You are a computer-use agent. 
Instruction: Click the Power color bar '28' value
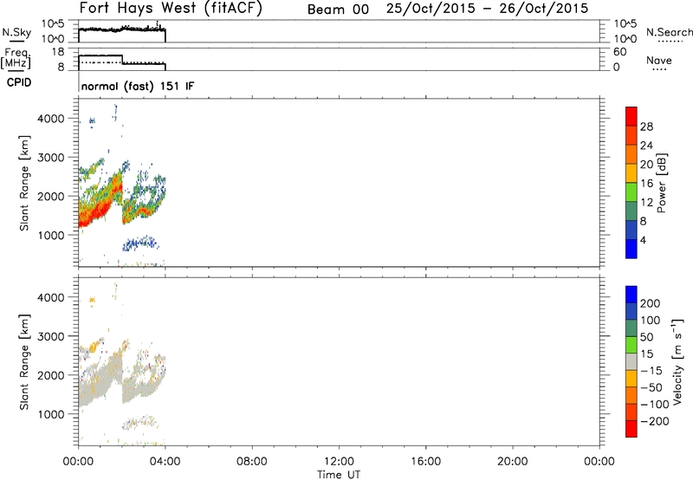pos(646,126)
